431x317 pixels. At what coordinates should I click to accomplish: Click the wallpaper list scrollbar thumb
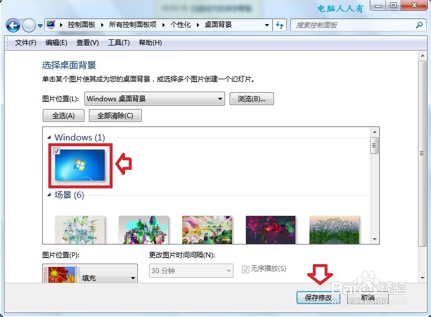[374, 146]
